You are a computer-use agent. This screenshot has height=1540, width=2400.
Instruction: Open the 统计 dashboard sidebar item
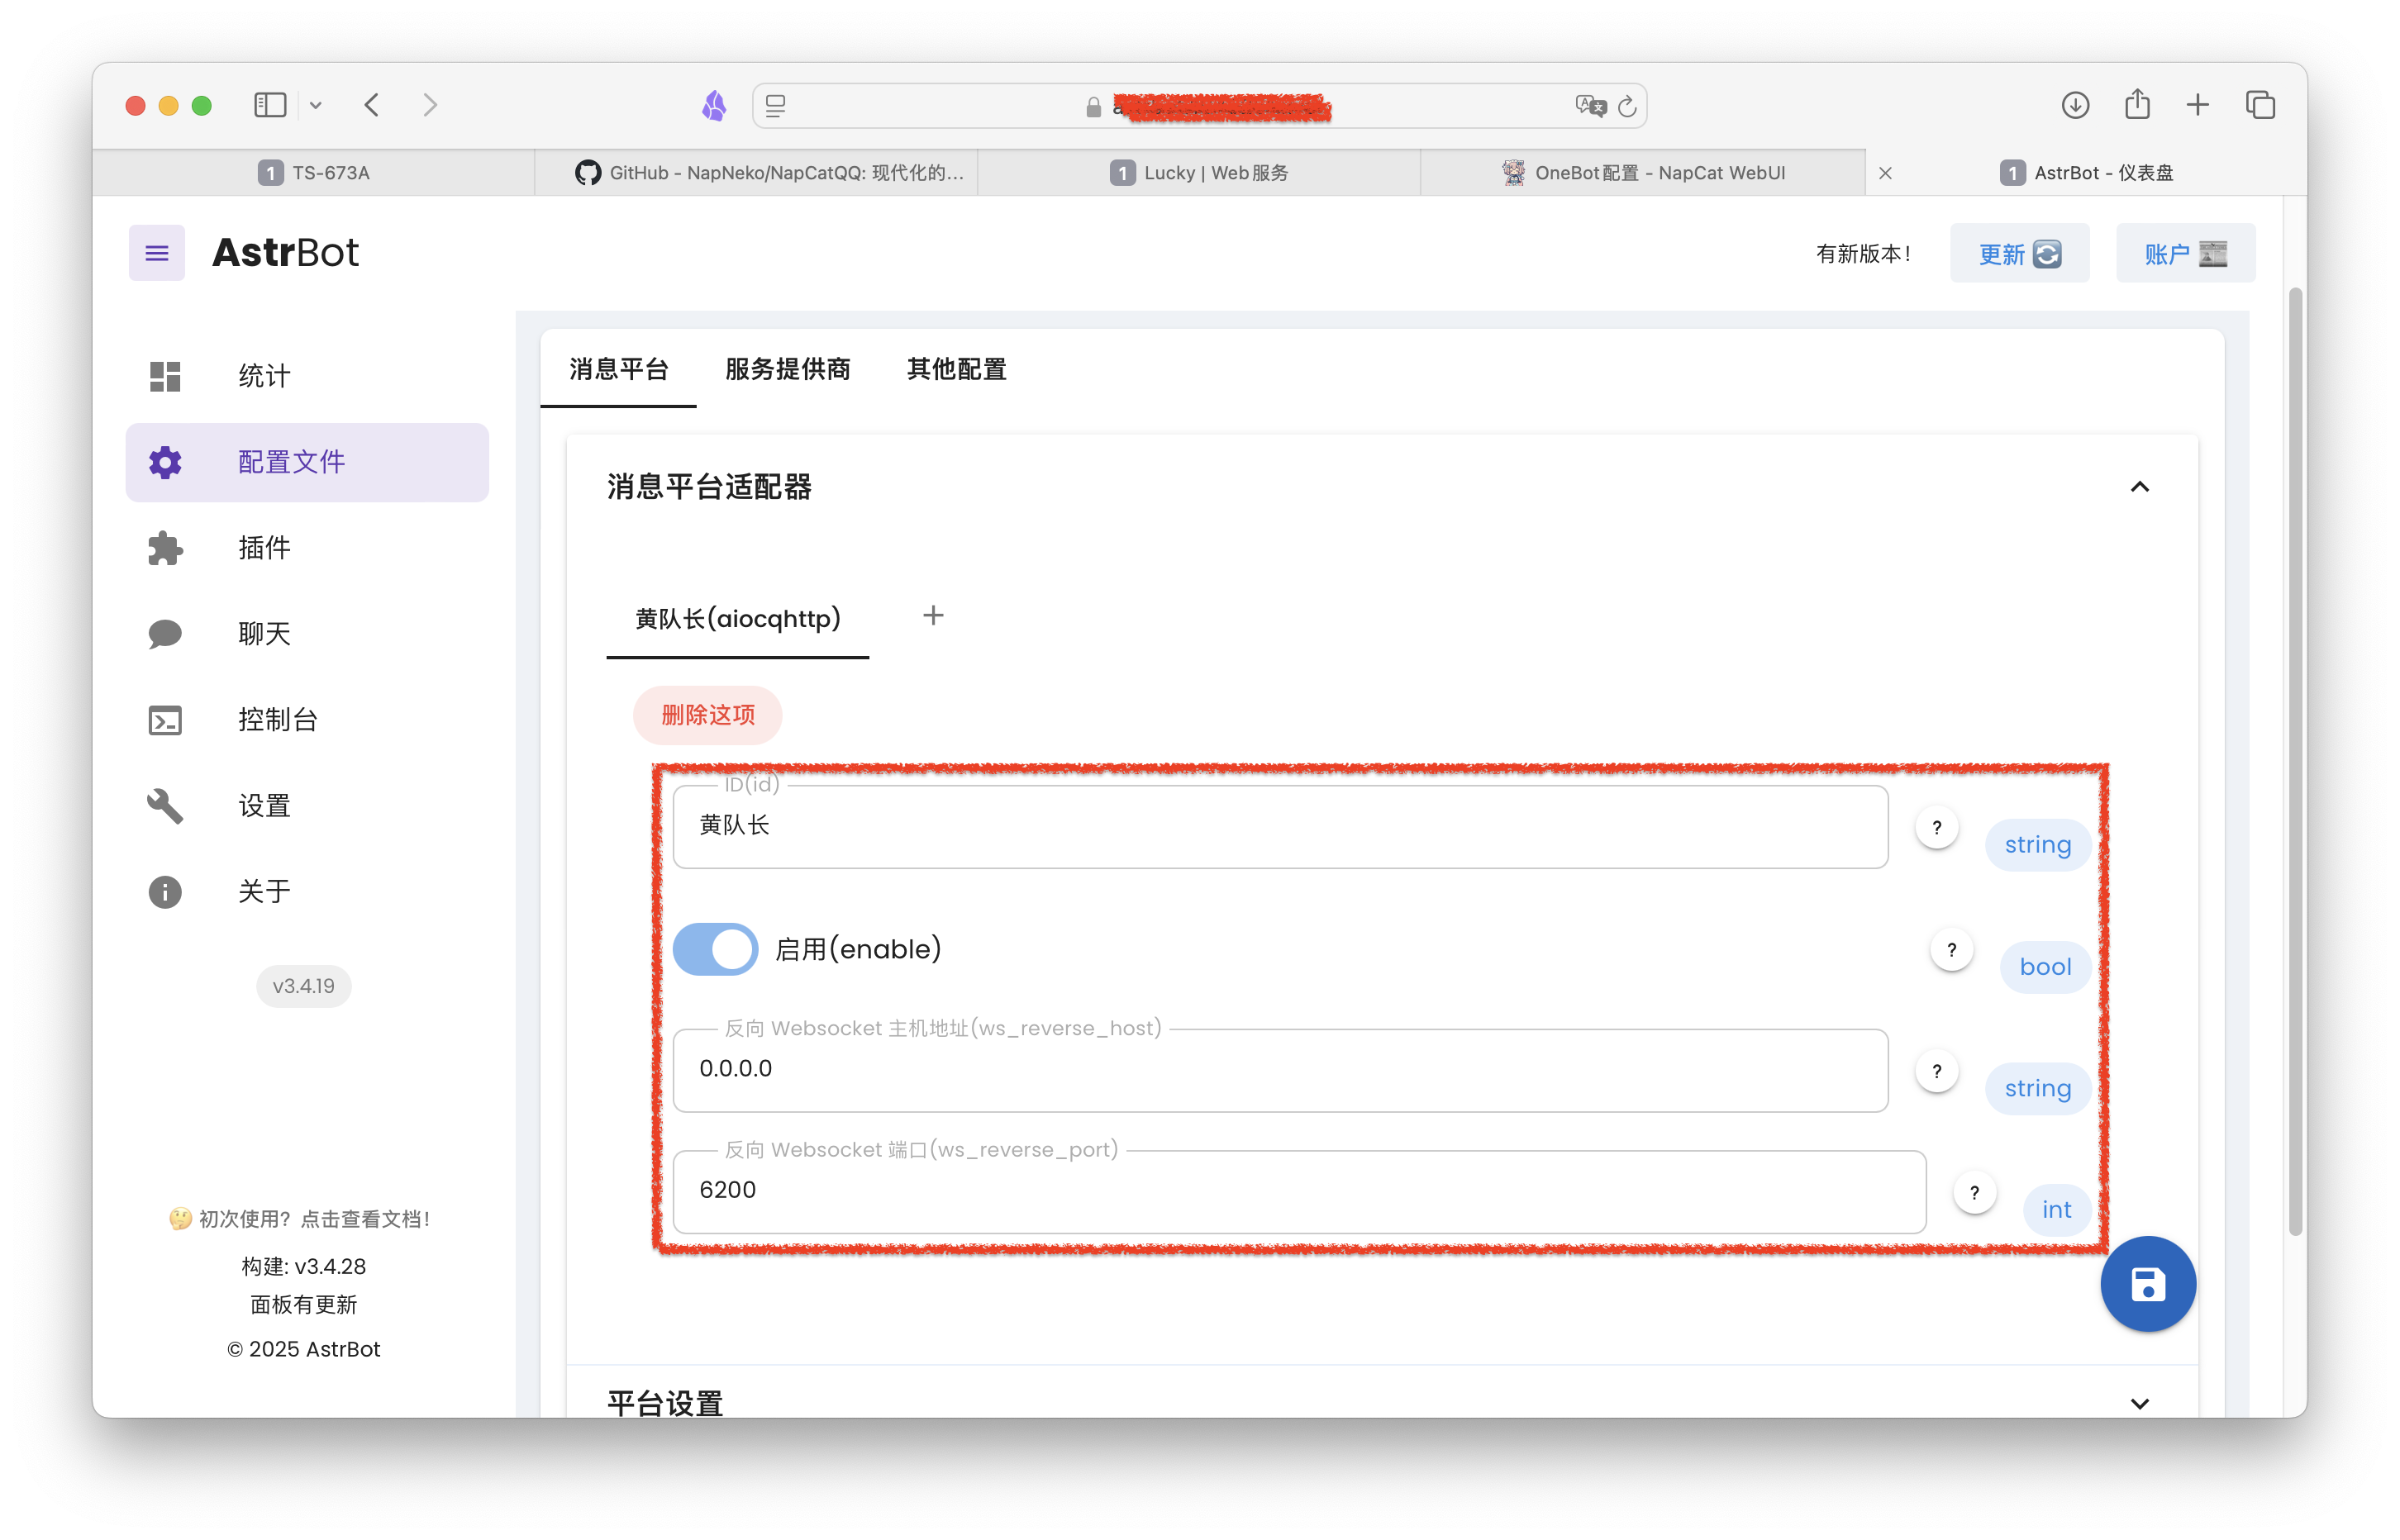coord(307,376)
